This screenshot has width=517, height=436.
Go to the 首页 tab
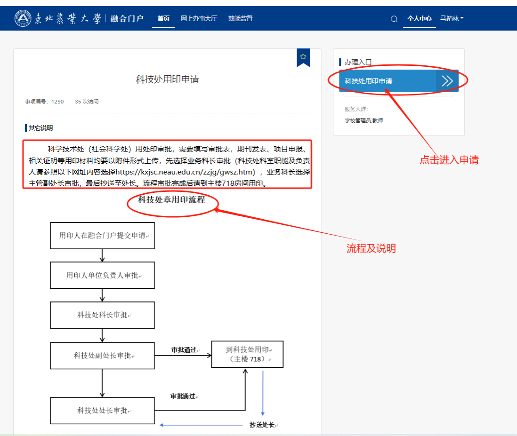coord(163,19)
